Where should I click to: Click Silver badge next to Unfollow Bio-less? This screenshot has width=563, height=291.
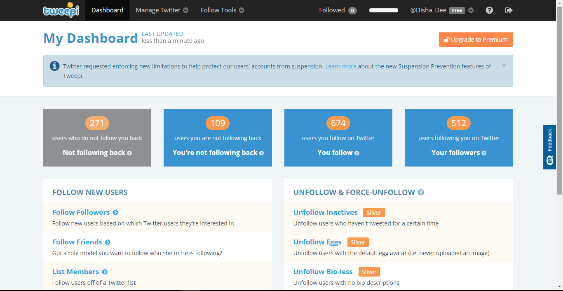369,272
